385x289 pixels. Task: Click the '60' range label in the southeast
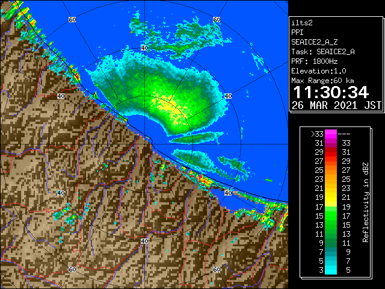[x=217, y=269]
